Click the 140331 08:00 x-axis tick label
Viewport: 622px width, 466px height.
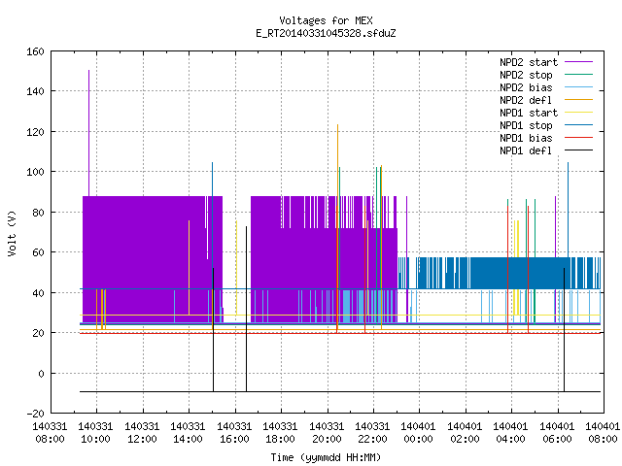click(50, 433)
